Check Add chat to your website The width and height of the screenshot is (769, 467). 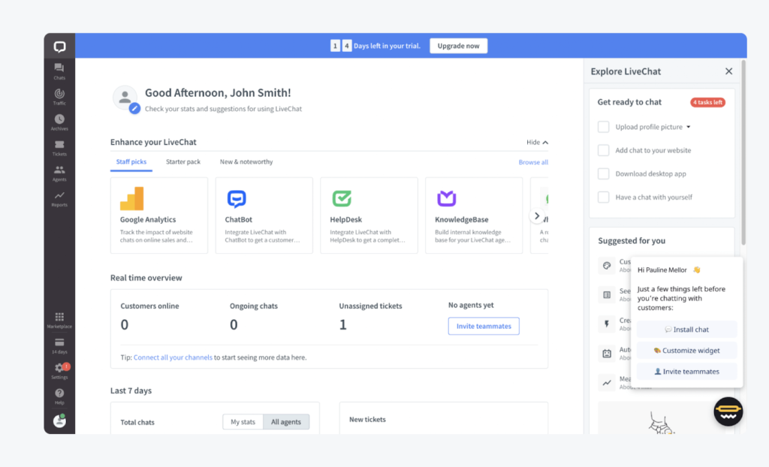point(603,150)
